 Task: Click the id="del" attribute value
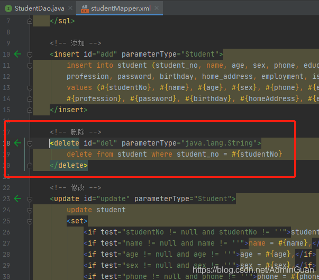[107, 143]
